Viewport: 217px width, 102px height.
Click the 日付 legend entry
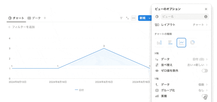pos(79,90)
